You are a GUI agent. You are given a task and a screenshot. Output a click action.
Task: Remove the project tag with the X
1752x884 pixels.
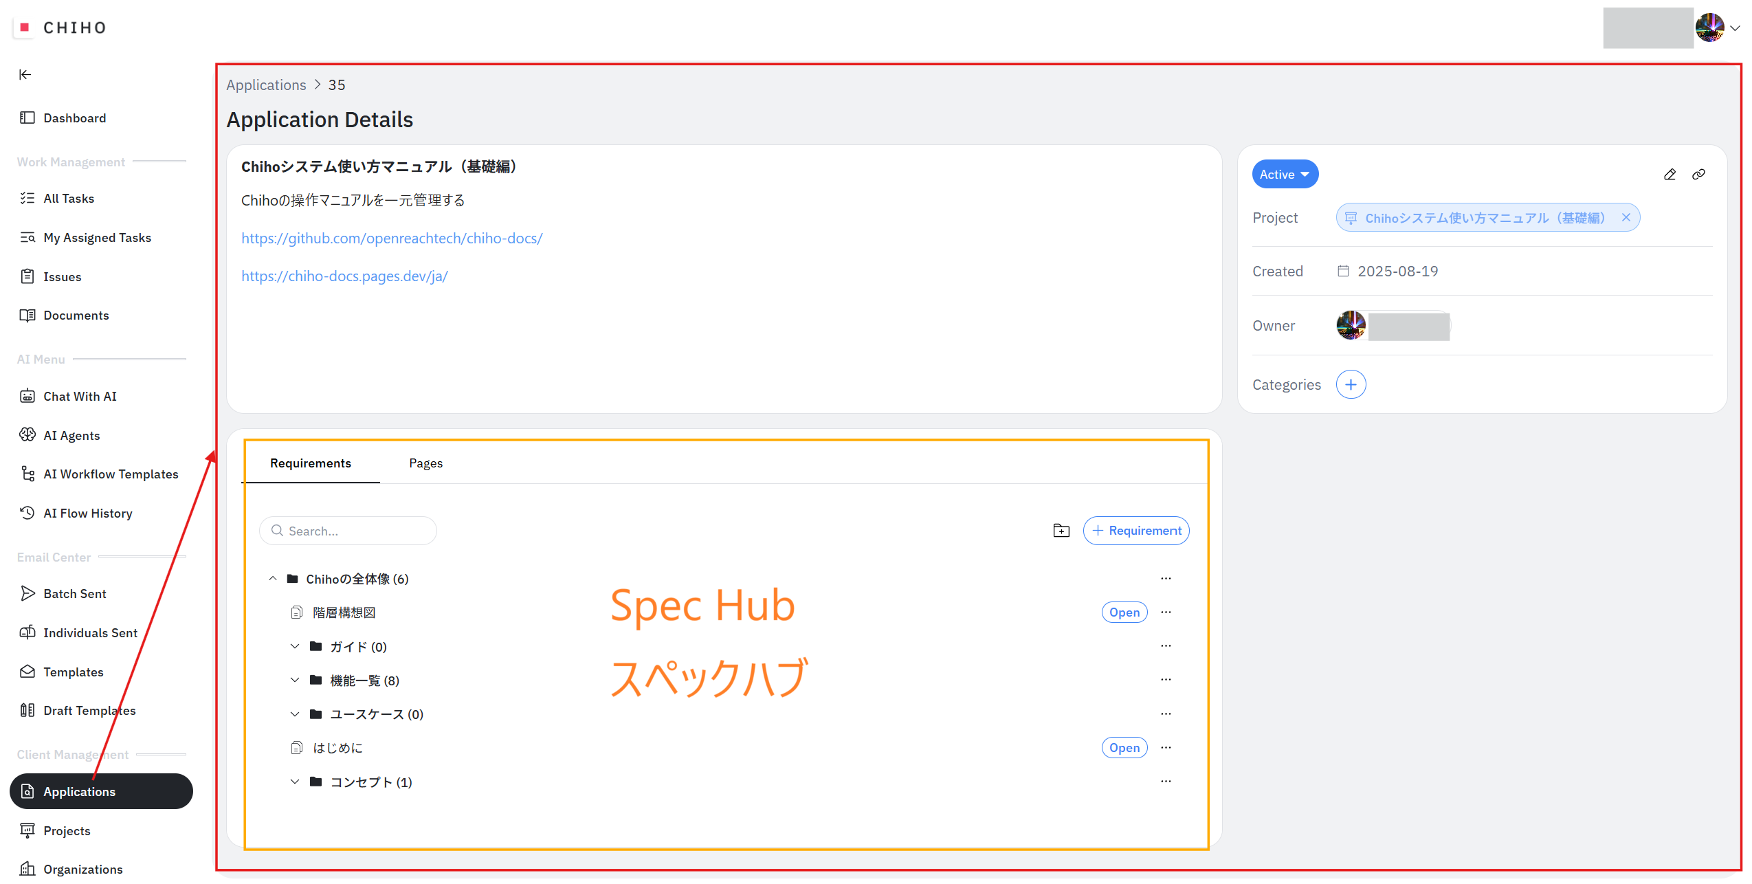tap(1626, 218)
